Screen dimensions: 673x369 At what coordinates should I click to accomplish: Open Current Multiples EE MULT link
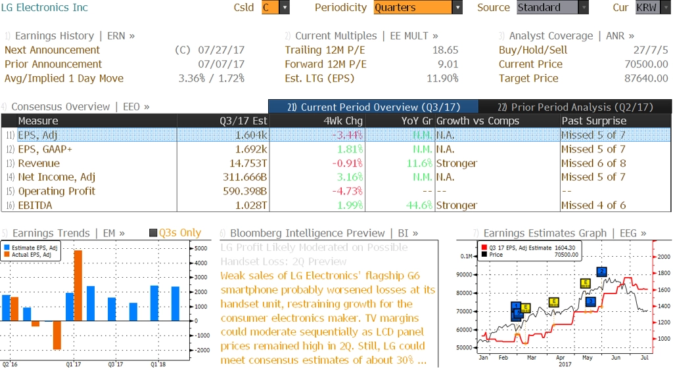pyautogui.click(x=367, y=35)
